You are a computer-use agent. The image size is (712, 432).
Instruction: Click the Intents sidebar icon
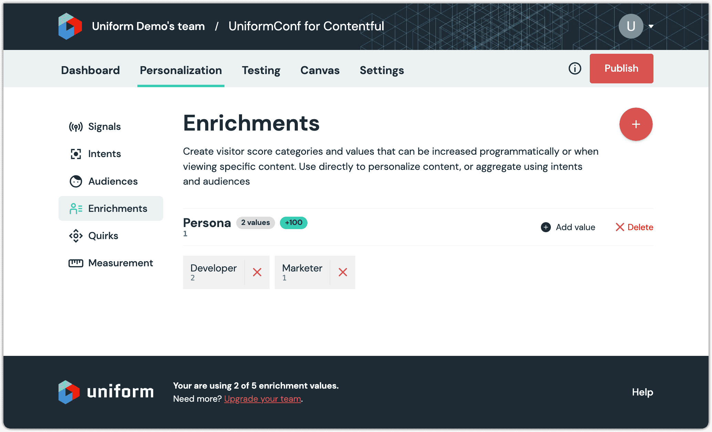[x=76, y=153]
